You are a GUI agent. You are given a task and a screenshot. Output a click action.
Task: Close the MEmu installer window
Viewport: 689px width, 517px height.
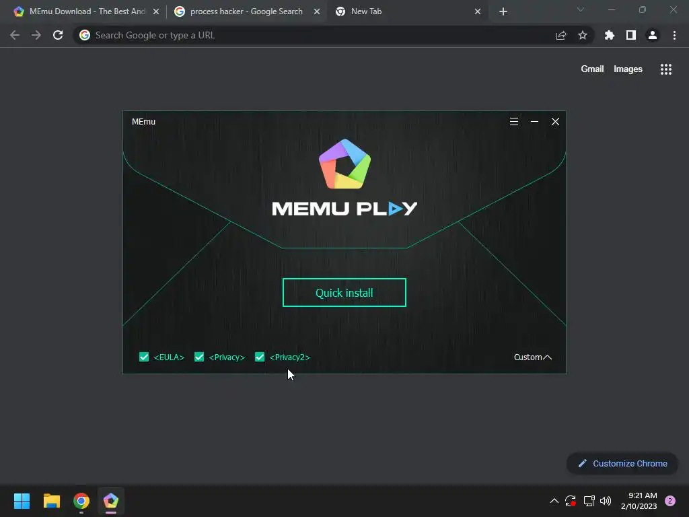555,121
